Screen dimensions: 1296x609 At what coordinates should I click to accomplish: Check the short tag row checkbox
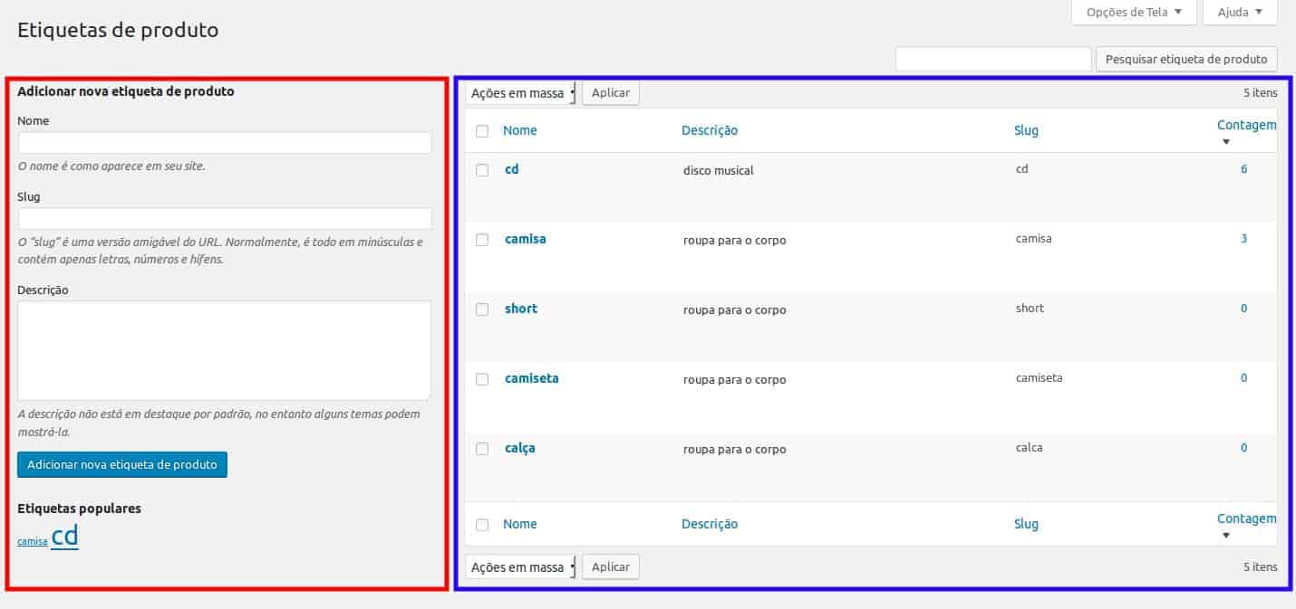pos(482,309)
